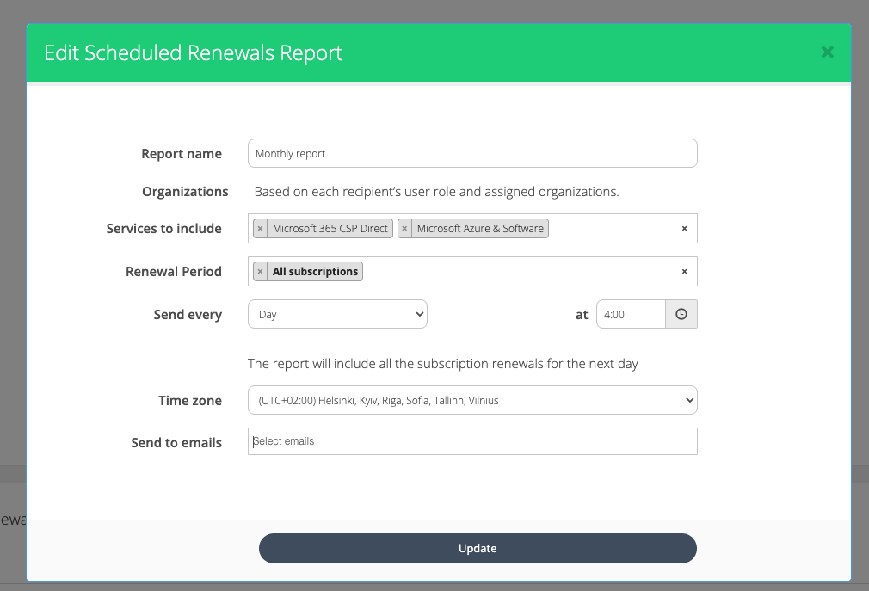The height and width of the screenshot is (591, 869).
Task: Click the Update button
Action: (478, 548)
